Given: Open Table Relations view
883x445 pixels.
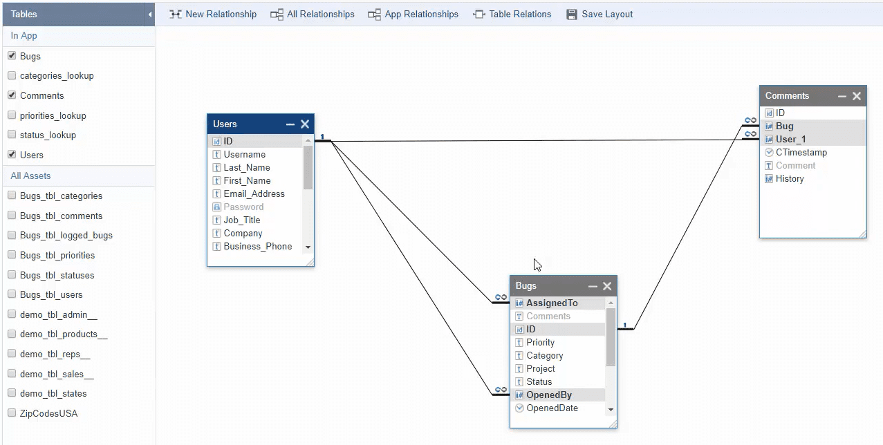Looking at the screenshot, I should pyautogui.click(x=478, y=15).
